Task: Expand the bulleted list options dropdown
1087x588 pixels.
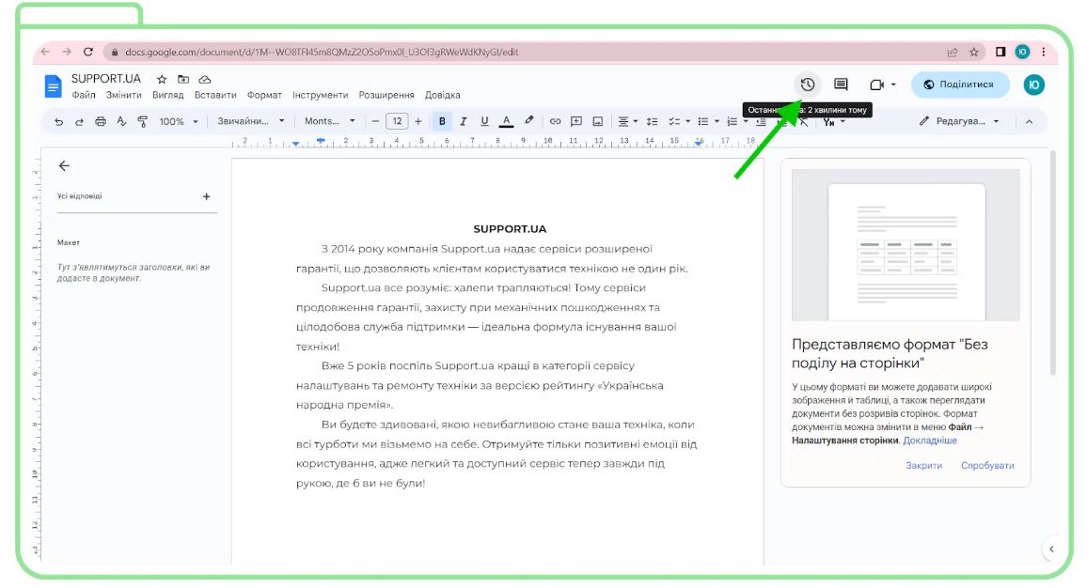Action: tap(717, 121)
